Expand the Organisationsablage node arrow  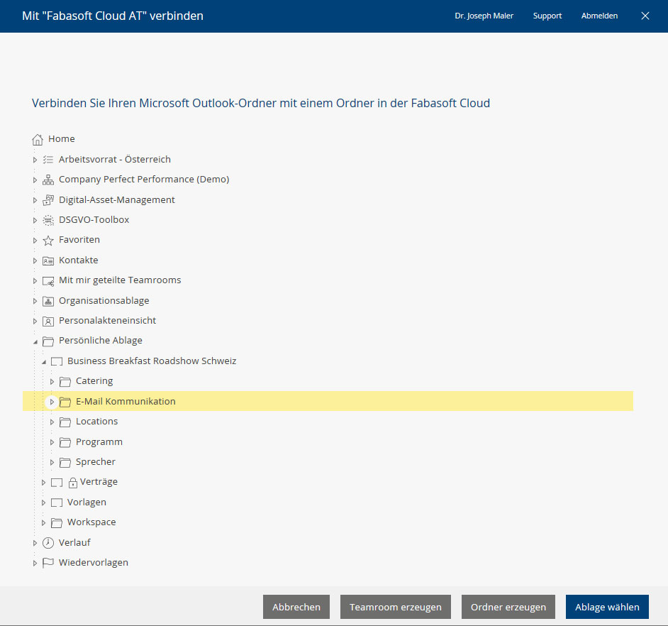coord(35,301)
